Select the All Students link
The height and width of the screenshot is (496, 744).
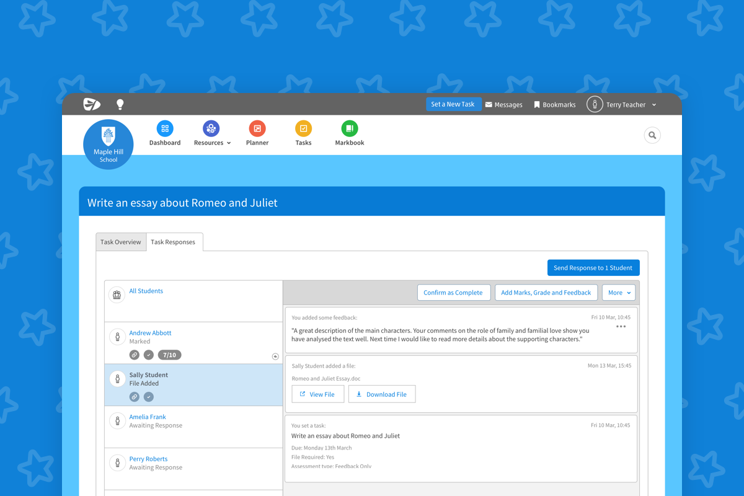tap(146, 291)
